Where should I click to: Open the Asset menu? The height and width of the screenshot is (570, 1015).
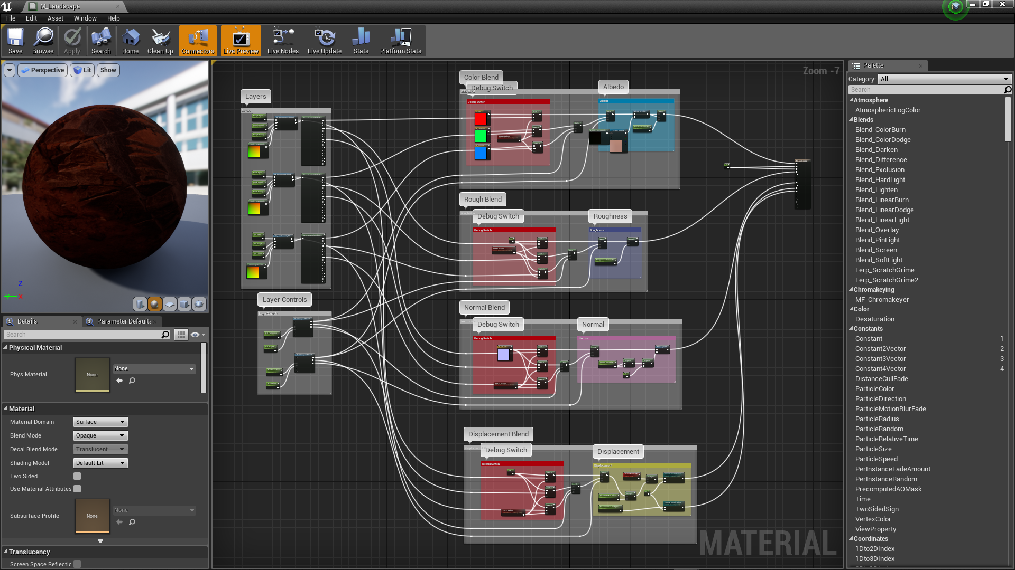(55, 18)
